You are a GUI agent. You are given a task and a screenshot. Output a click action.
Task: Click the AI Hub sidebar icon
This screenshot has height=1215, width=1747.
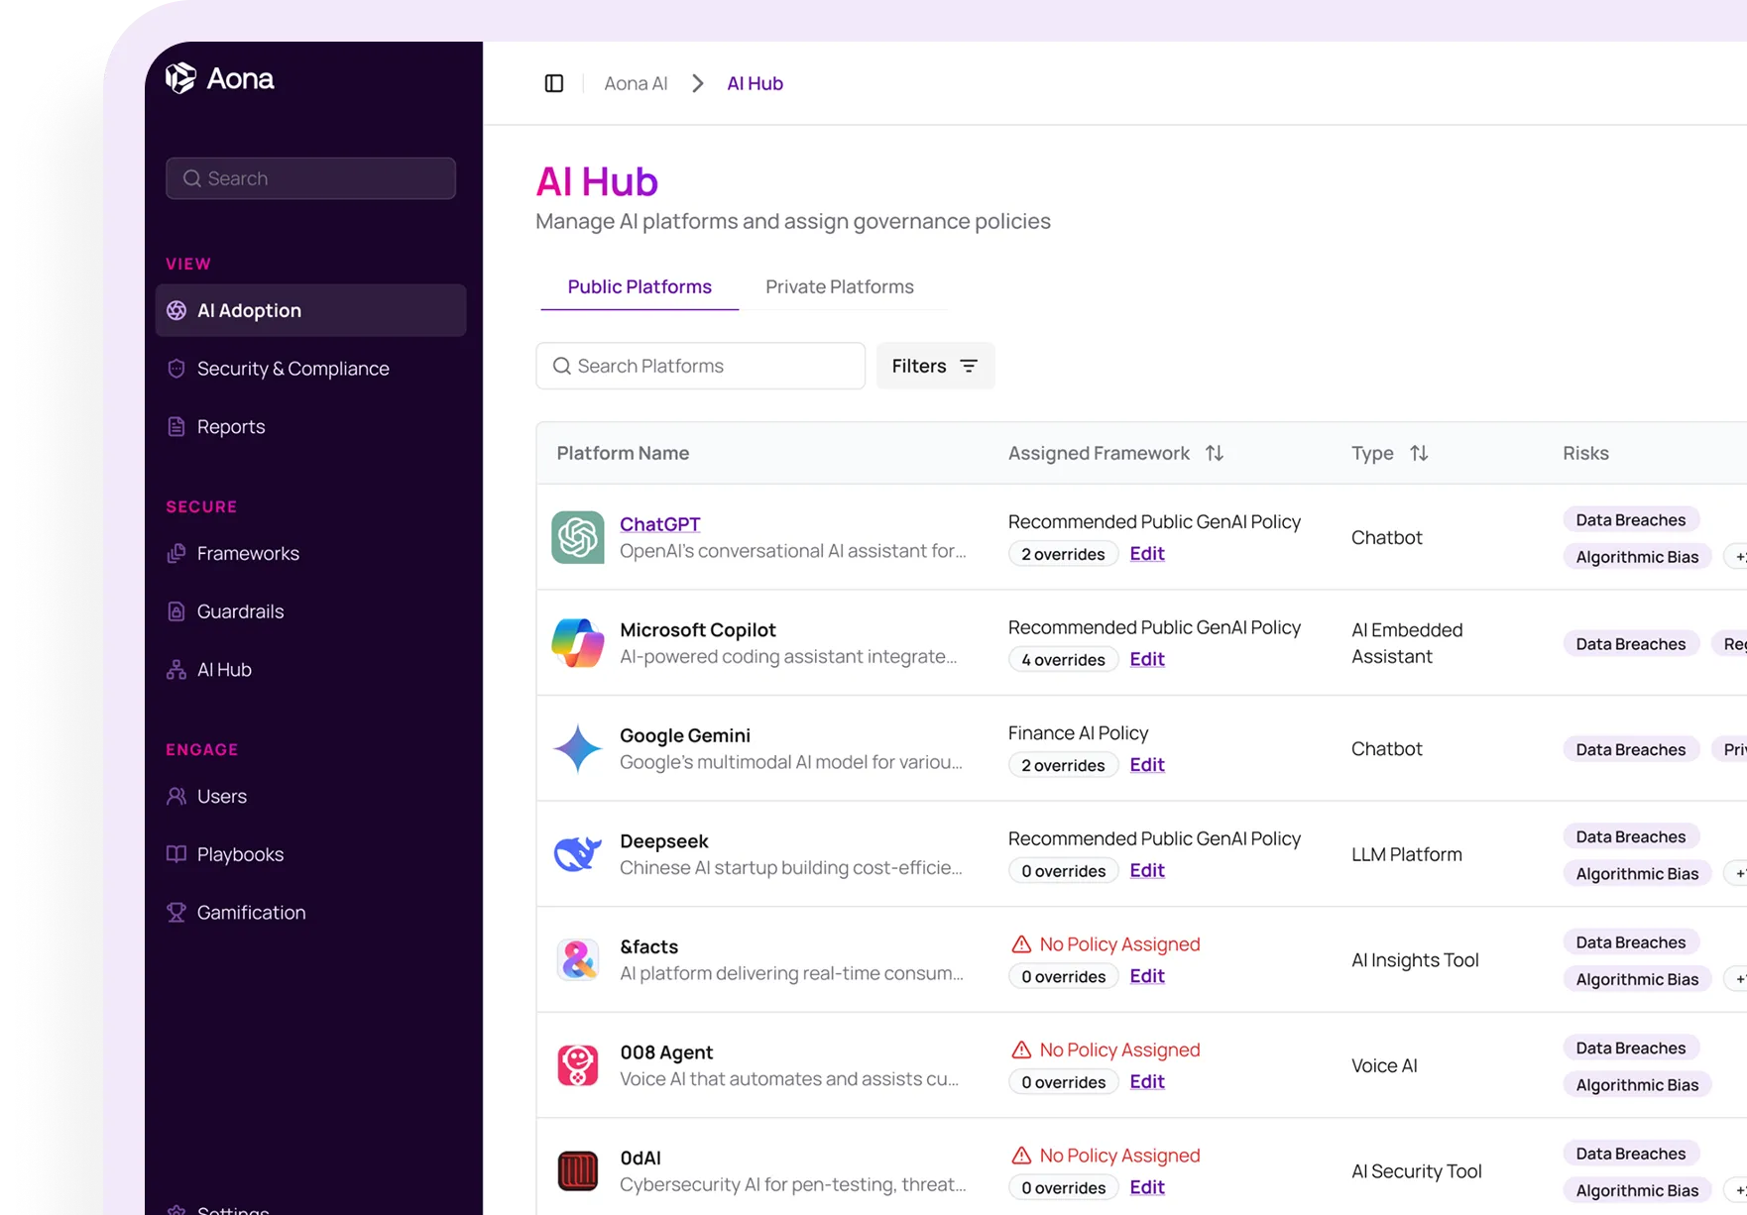click(x=175, y=669)
